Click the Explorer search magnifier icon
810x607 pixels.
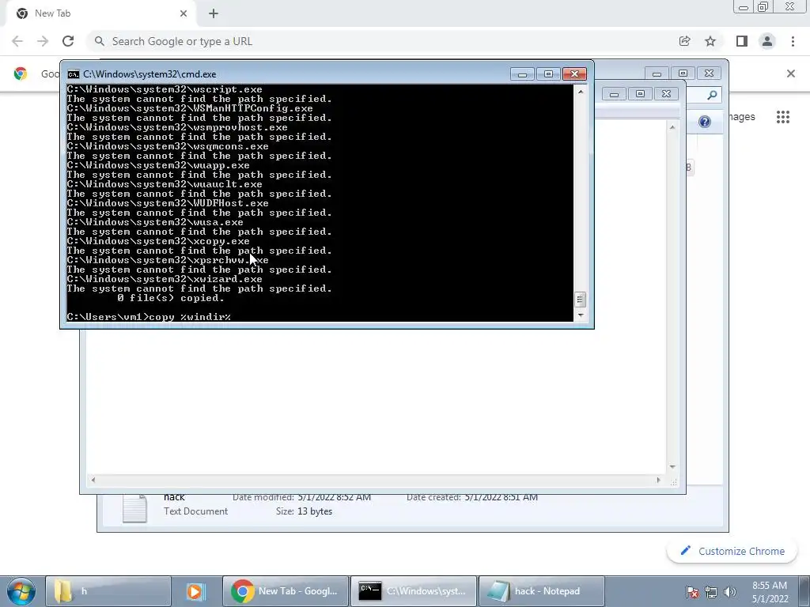coord(712,95)
